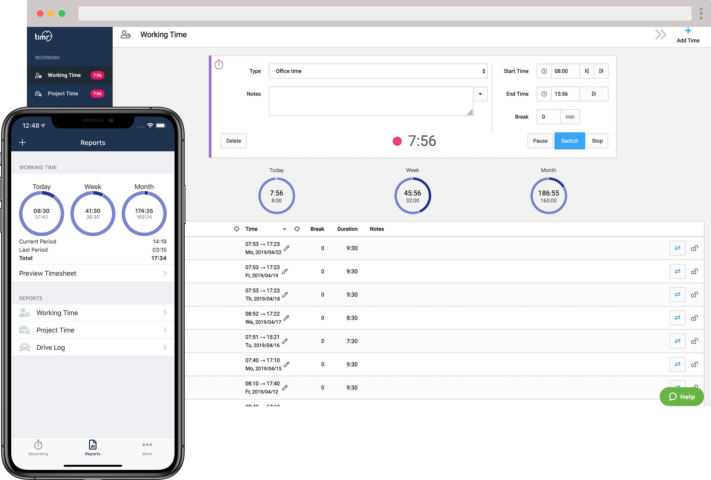
Task: Open Project Time report on the phone
Action: [93, 330]
